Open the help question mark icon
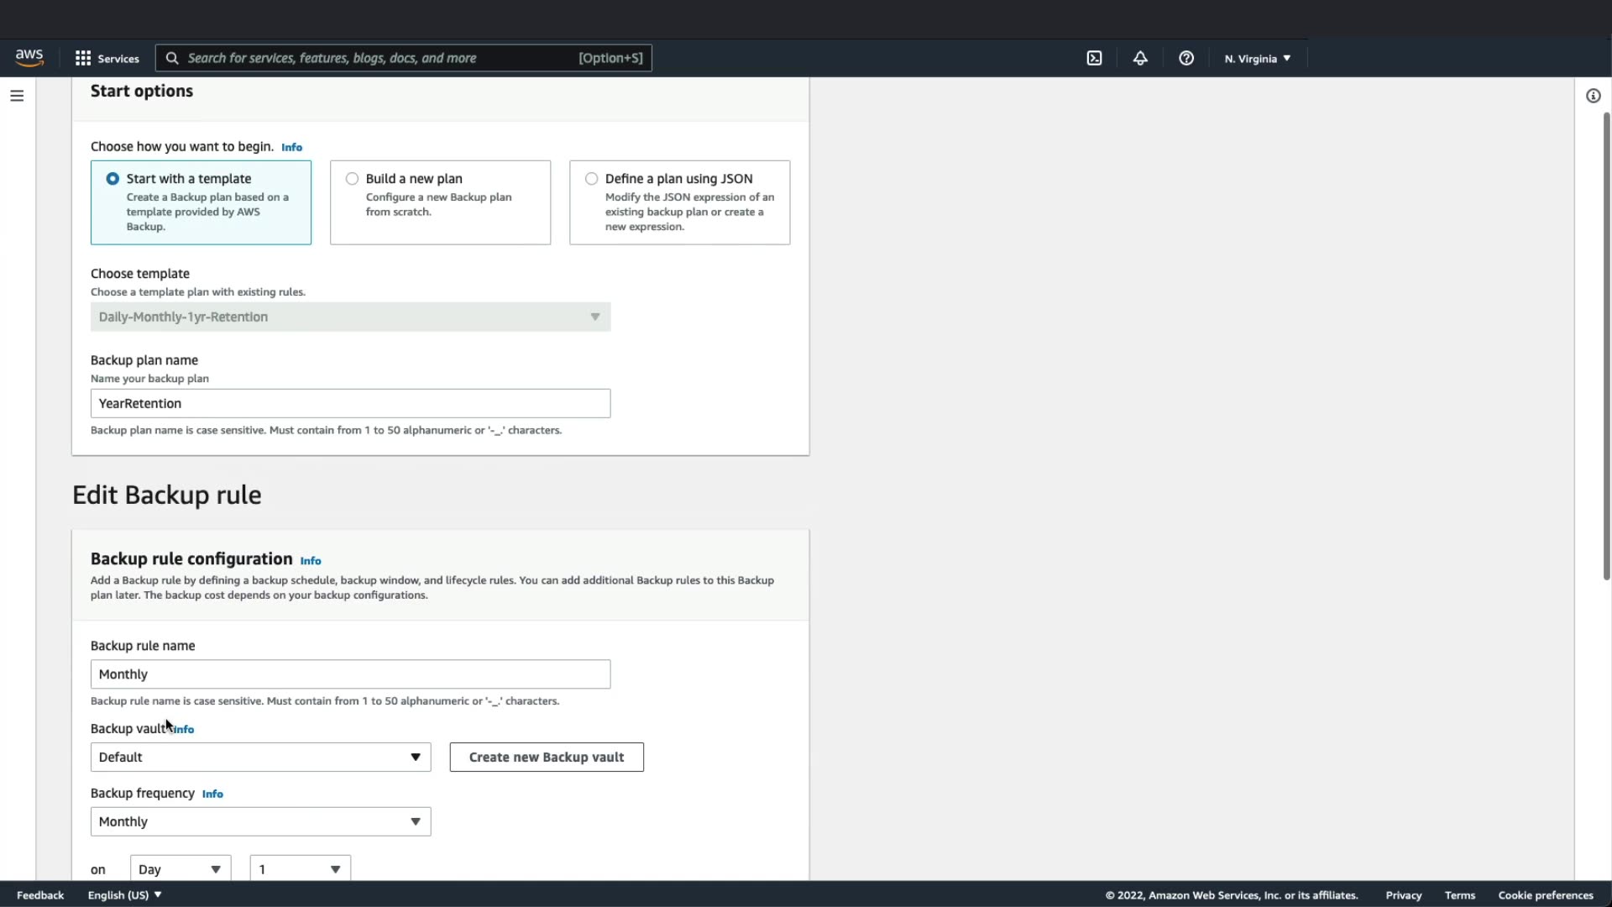The width and height of the screenshot is (1612, 907). (x=1185, y=59)
